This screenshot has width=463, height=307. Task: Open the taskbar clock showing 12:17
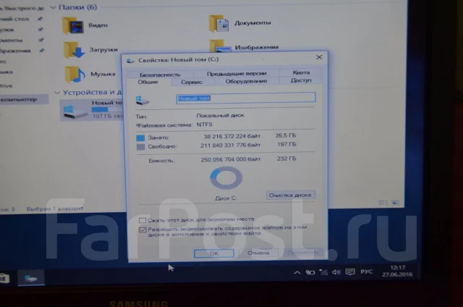(397, 271)
